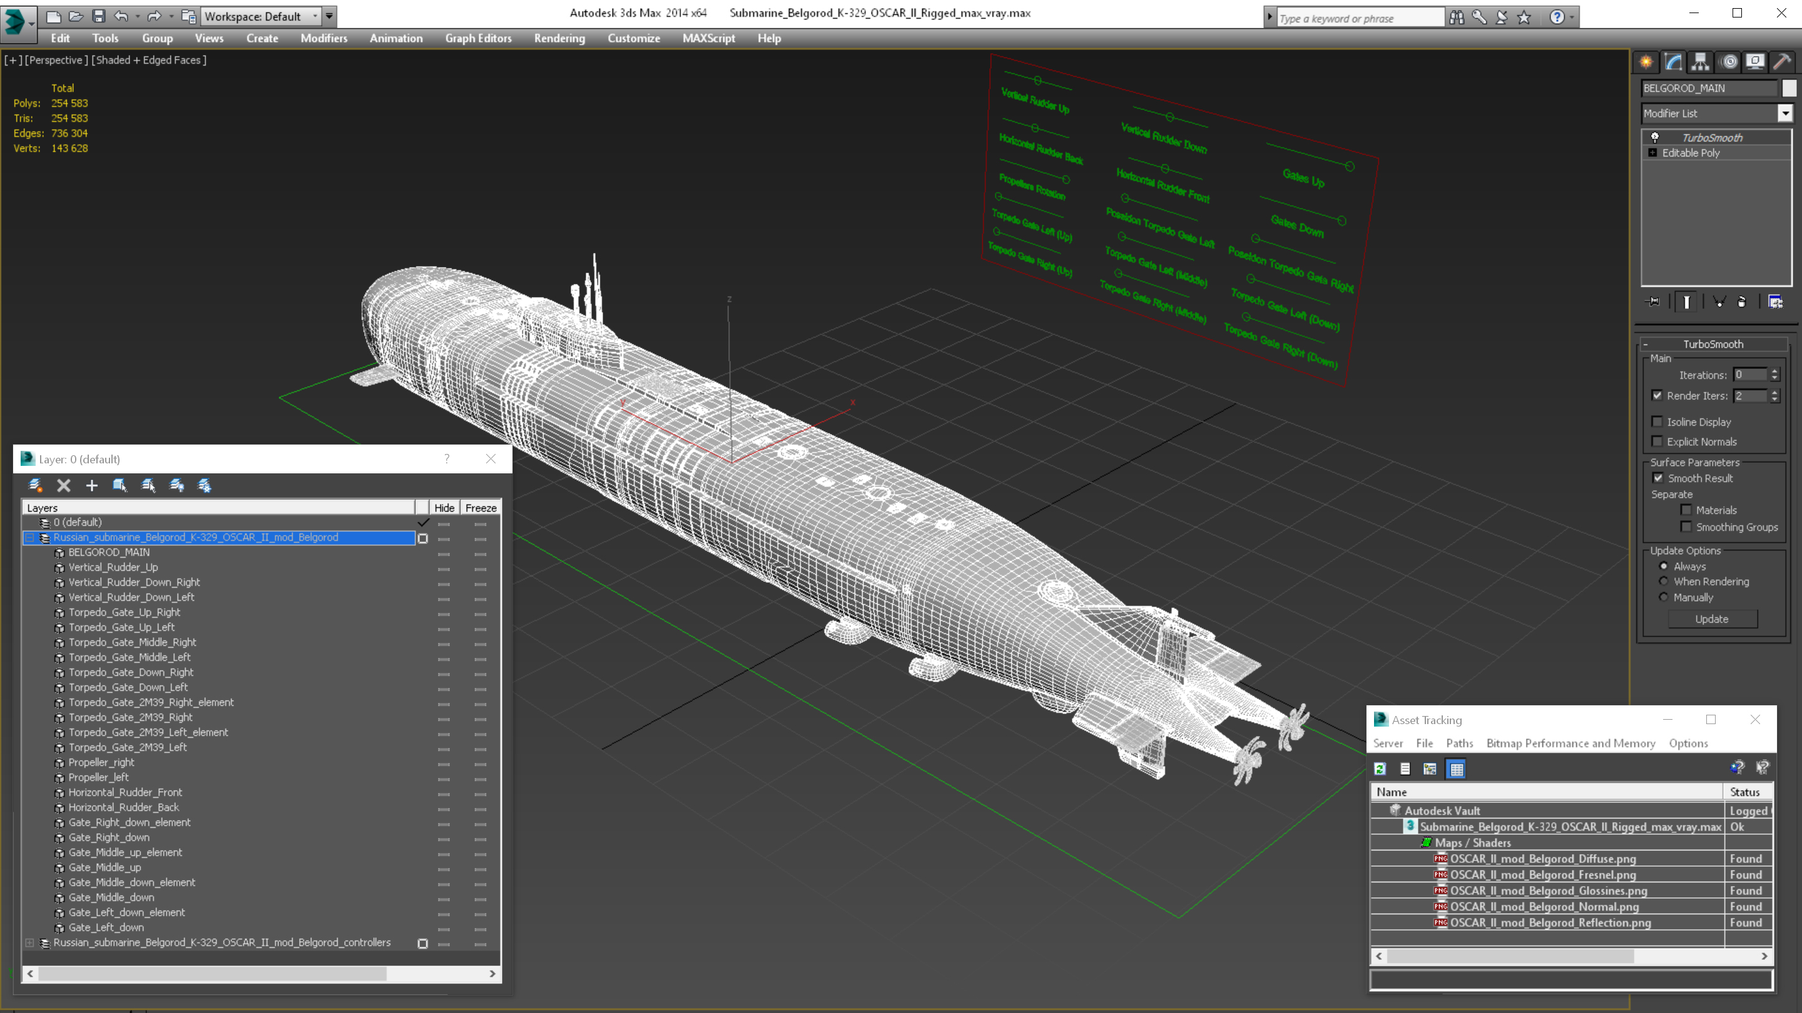1802x1013 pixels.
Task: Select the Always update radio button
Action: [1664, 567]
